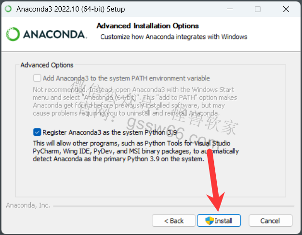Click the 'Anaconda, Inc.' footer text
The height and width of the screenshot is (235, 302).
point(28,205)
